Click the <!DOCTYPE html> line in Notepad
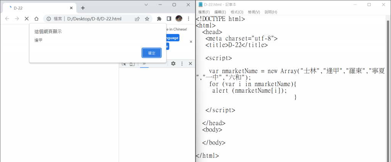Screen dimensions: 391x162 pos(220,19)
